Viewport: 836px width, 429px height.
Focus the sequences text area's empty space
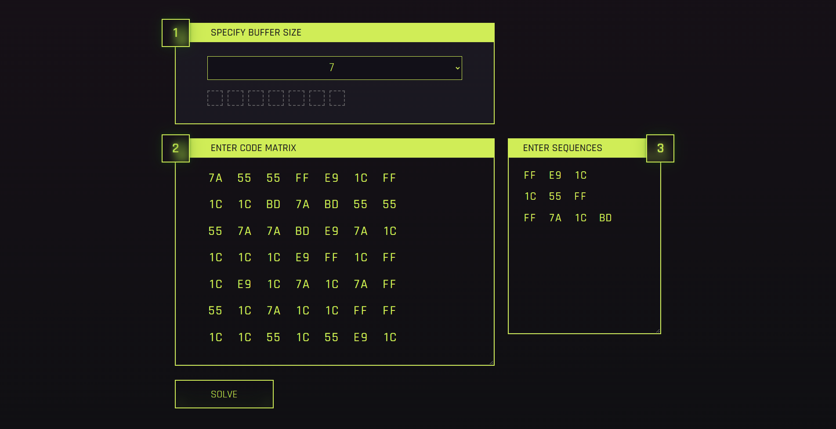coord(584,281)
